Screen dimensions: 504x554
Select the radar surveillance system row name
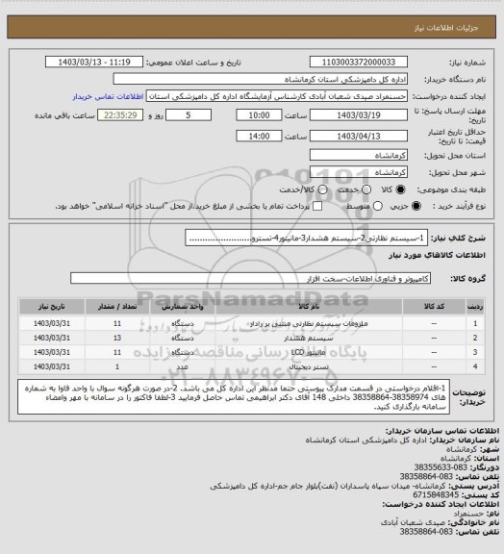pyautogui.click(x=309, y=323)
